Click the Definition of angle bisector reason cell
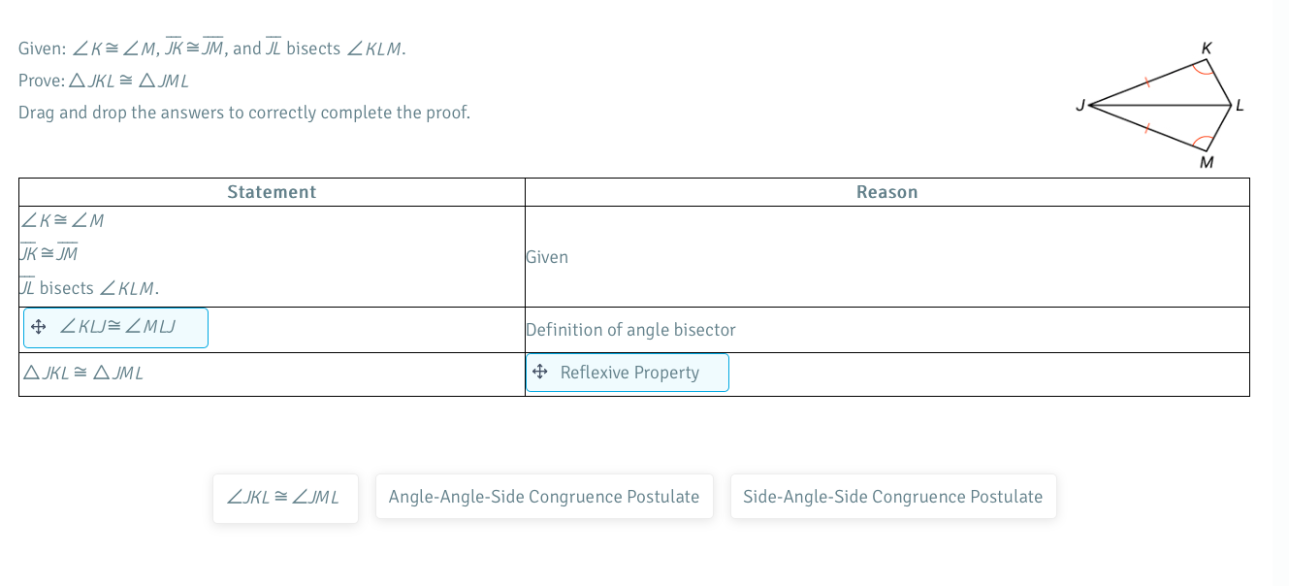Image resolution: width=1289 pixels, height=586 pixels. point(630,330)
